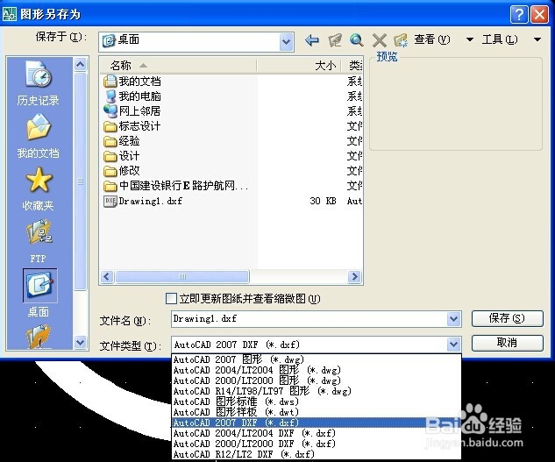Open the FTP places icon

39,232
